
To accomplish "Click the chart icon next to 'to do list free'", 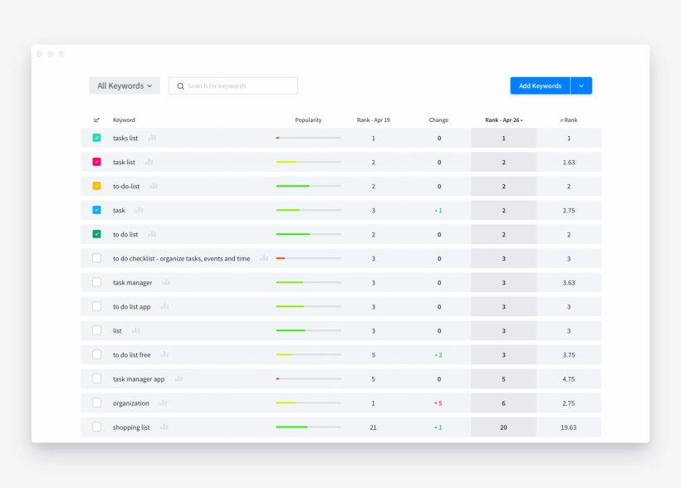I will 164,354.
